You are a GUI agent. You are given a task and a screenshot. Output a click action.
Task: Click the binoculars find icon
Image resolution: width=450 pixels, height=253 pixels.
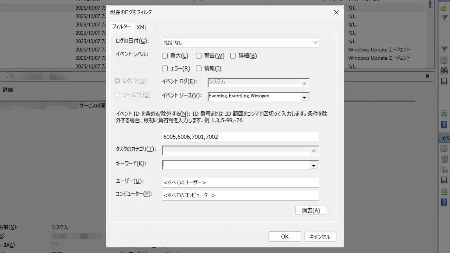pyautogui.click(x=444, y=71)
